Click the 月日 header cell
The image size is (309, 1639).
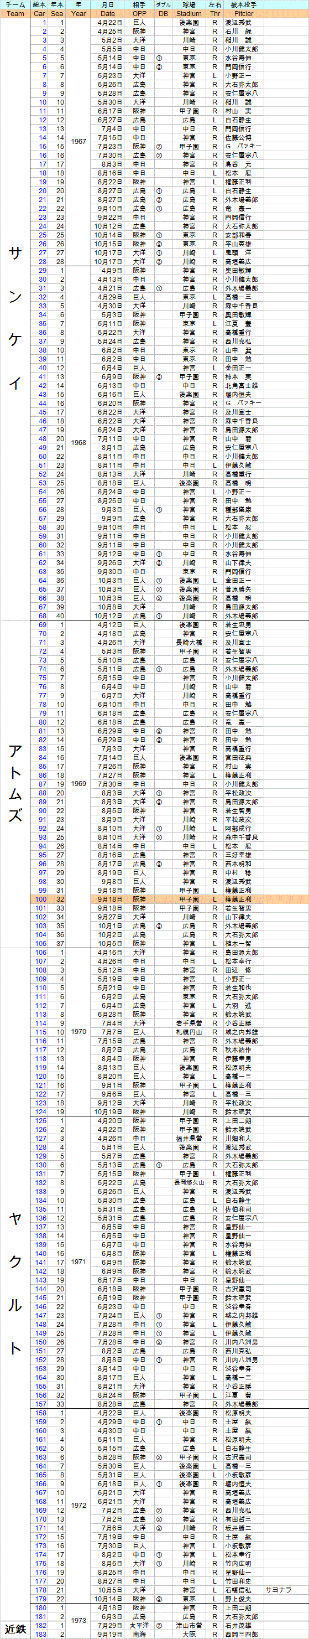pos(108,4)
